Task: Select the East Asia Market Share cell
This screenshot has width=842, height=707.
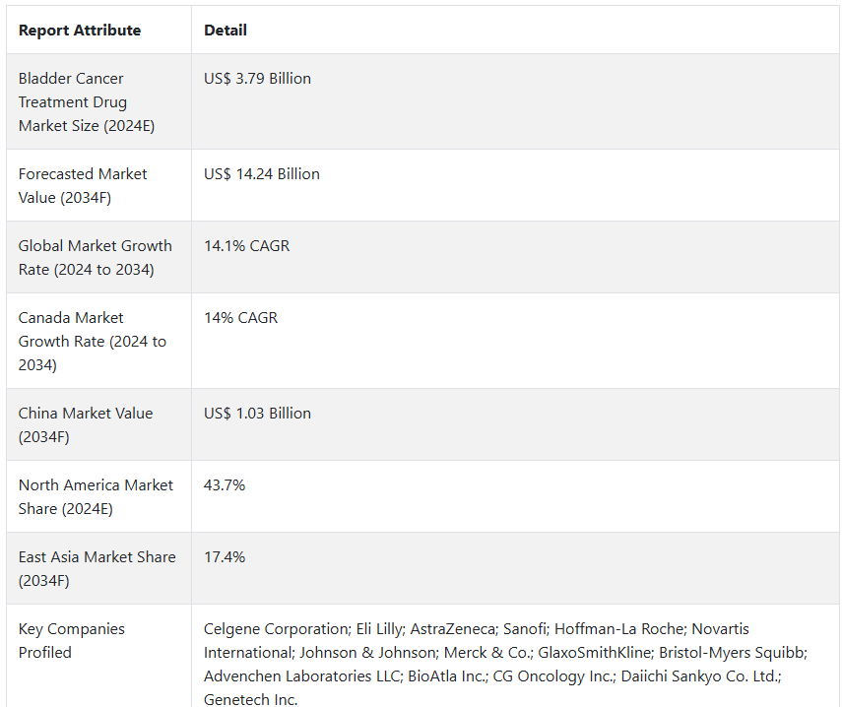Action: (x=98, y=569)
